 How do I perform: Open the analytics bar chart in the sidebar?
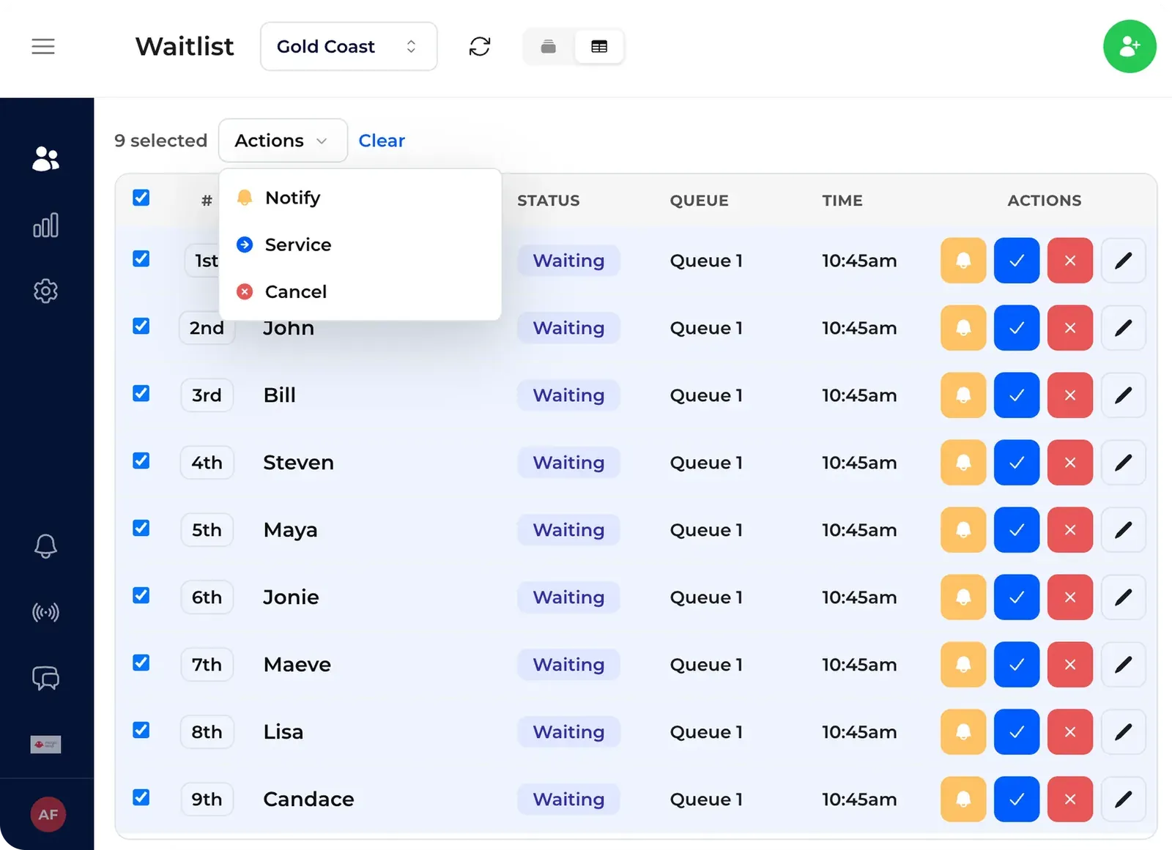pyautogui.click(x=45, y=225)
